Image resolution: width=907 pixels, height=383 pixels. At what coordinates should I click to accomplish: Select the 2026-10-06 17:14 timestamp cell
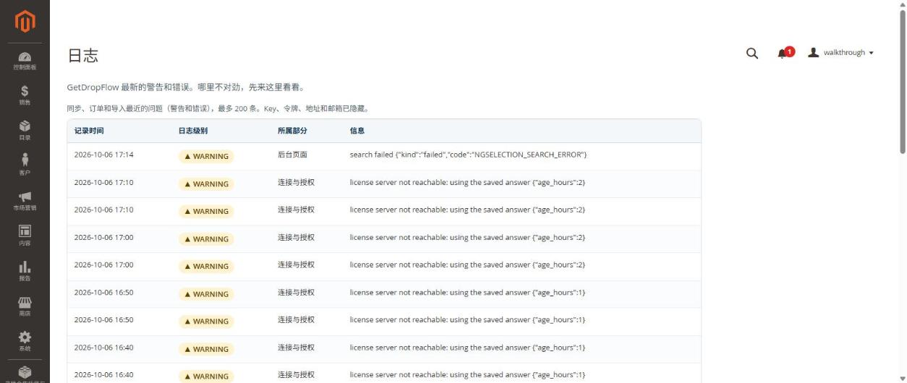point(104,155)
